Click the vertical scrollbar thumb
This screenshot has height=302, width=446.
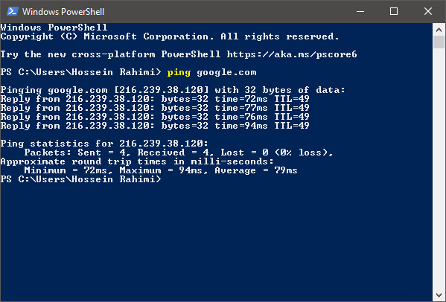point(439,42)
